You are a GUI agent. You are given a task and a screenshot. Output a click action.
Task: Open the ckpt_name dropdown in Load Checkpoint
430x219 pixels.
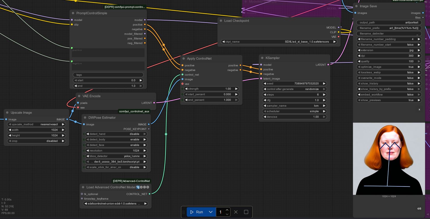[x=279, y=42]
